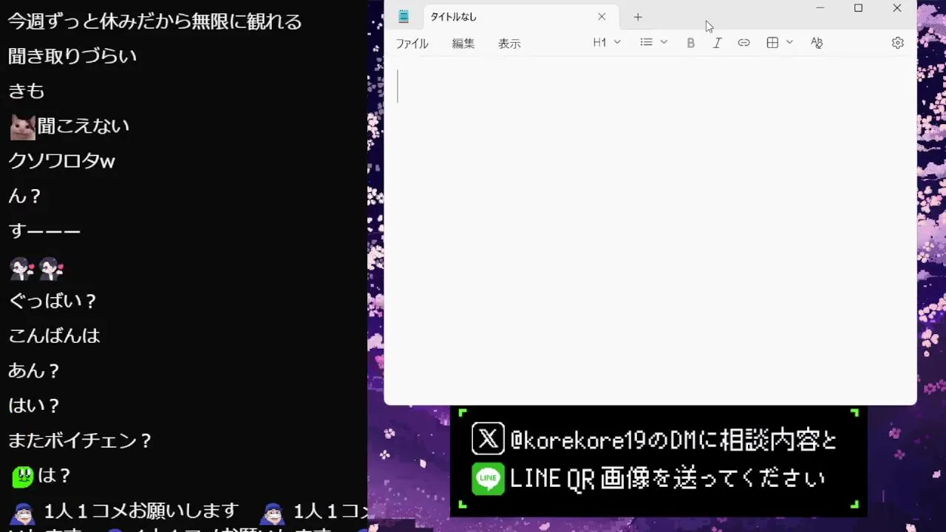Click chat comment クソワロタw
The width and height of the screenshot is (946, 532).
click(61, 161)
